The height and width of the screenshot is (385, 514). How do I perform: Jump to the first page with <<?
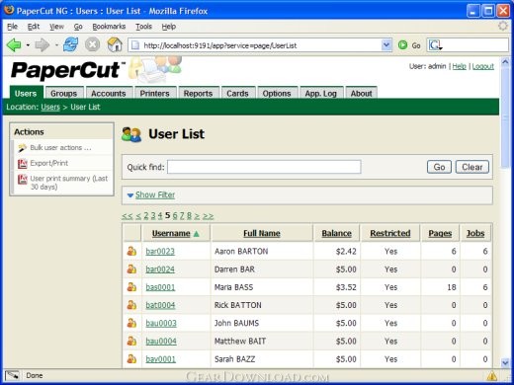click(x=127, y=216)
